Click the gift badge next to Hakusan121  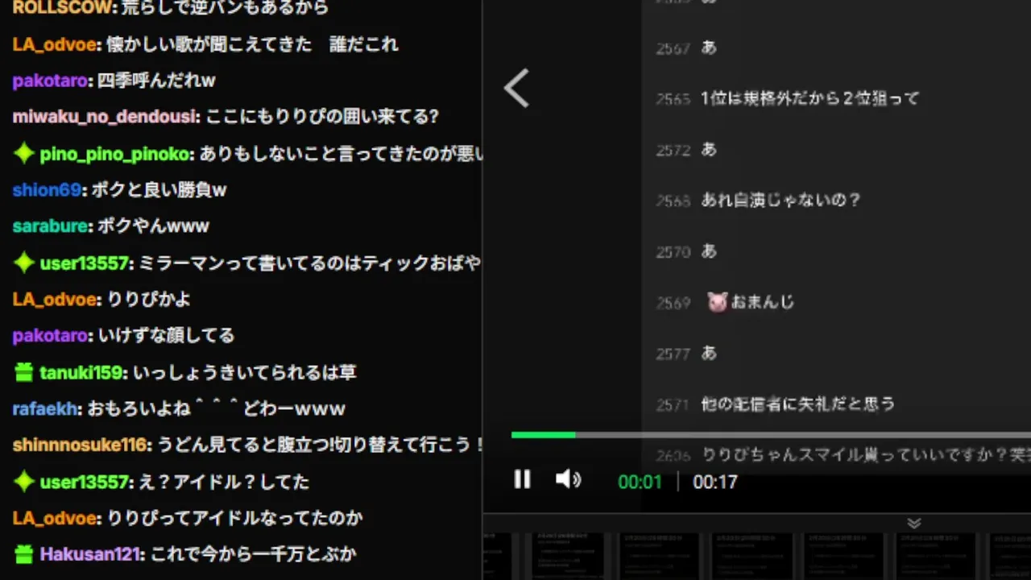tap(24, 554)
